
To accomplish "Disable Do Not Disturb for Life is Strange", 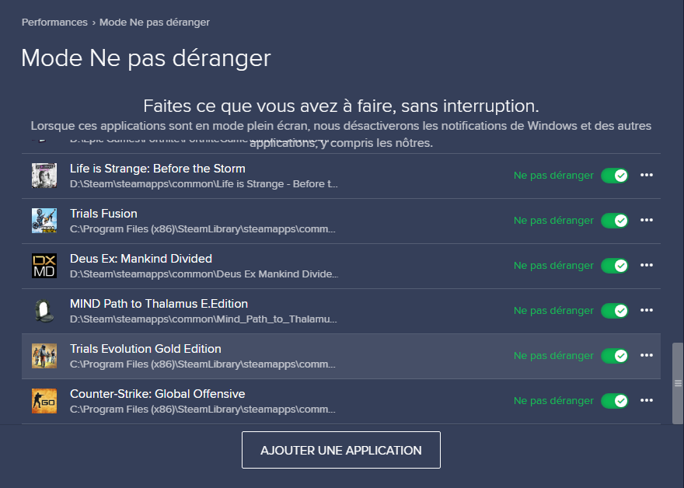I will pos(614,176).
